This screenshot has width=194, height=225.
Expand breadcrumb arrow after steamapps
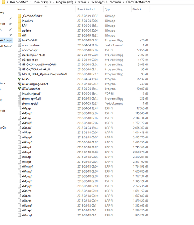107,2
